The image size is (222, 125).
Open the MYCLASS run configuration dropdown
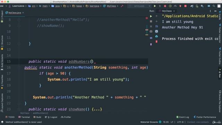point(139,6)
